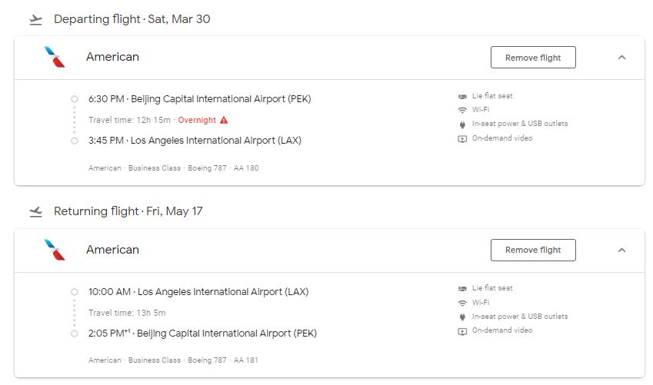Image resolution: width=653 pixels, height=385 pixels.
Task: Click the Wi-Fi icon in returning flight
Action: pyautogui.click(x=462, y=303)
